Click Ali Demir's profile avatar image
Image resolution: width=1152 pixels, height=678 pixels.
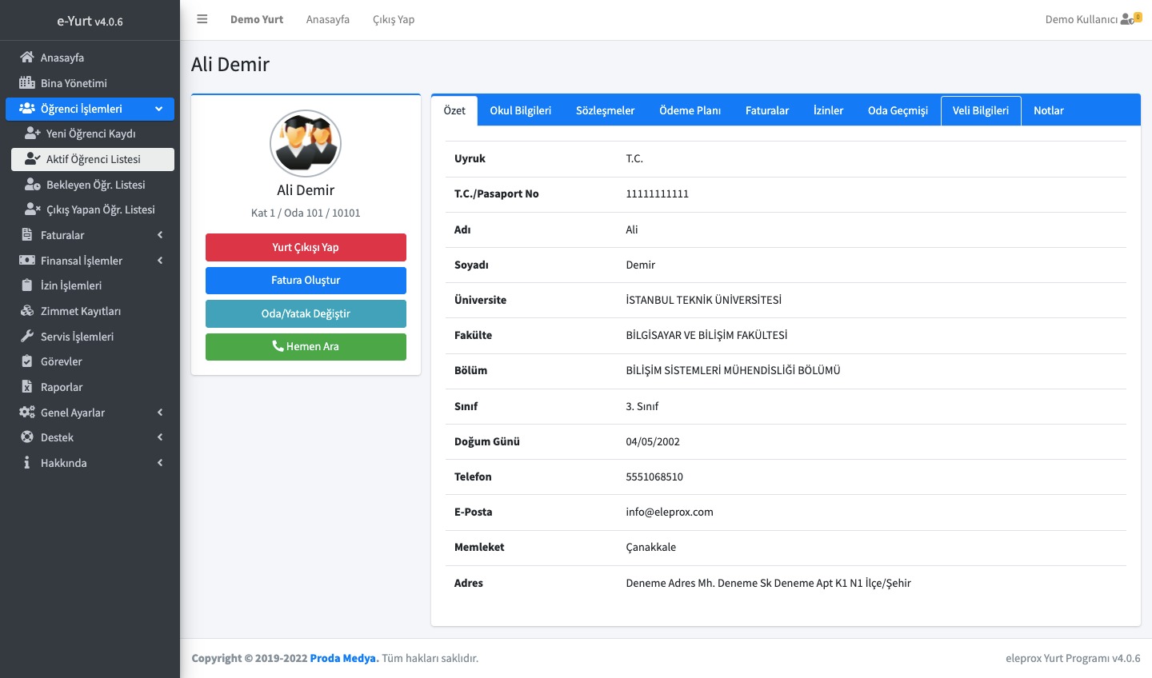pyautogui.click(x=306, y=144)
